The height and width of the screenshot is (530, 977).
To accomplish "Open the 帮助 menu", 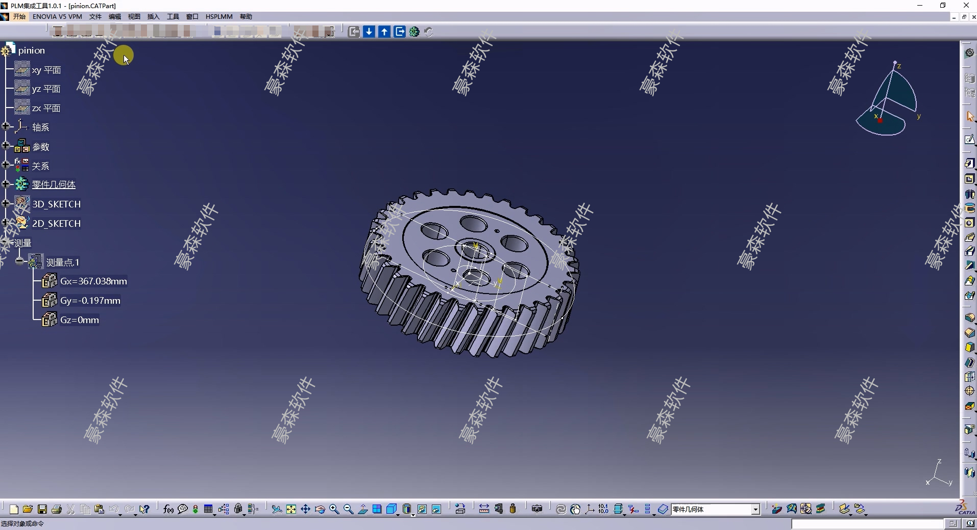I will 246,16.
